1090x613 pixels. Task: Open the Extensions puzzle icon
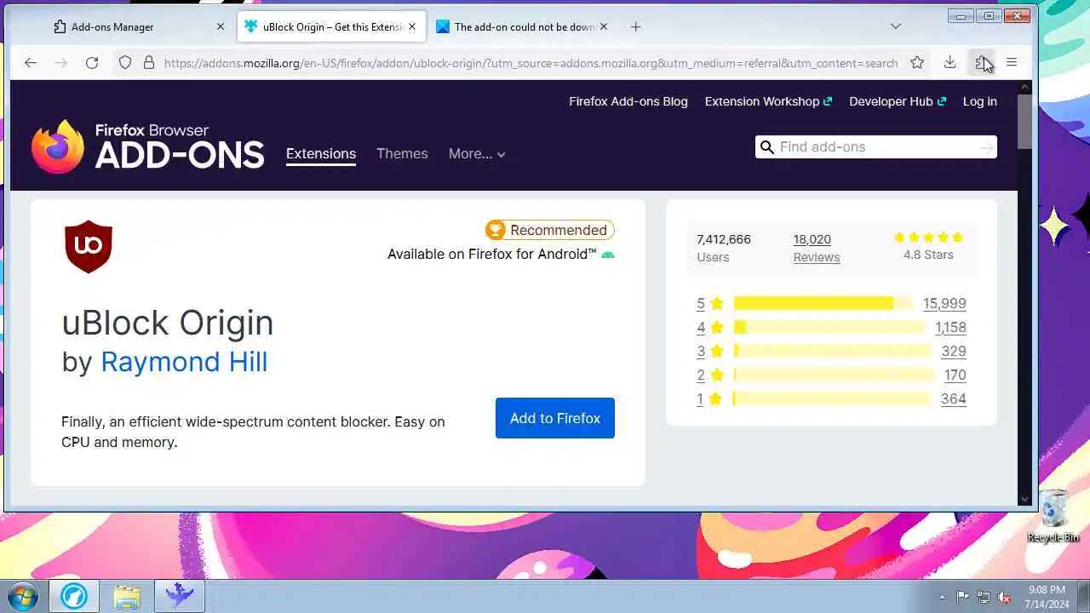click(981, 62)
